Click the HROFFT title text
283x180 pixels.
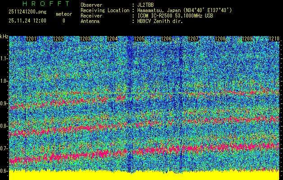tap(46, 4)
